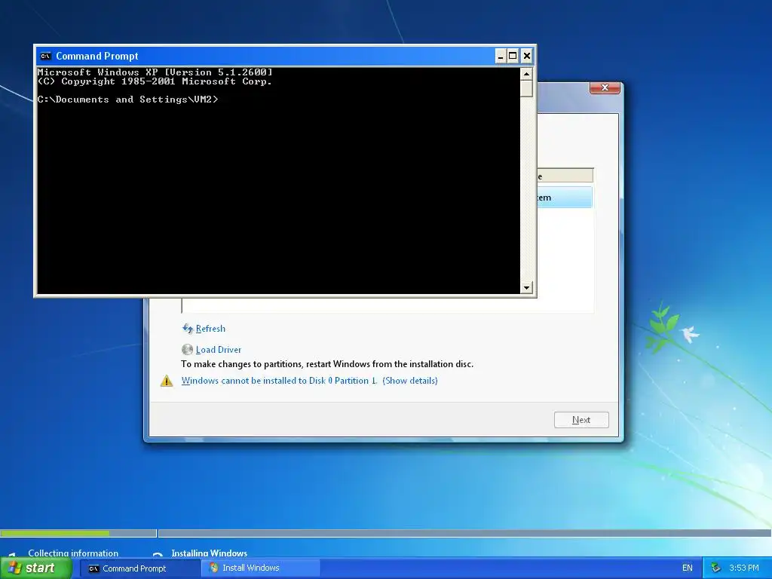
Task: Click the partition restart instruction text
Action: (327, 364)
